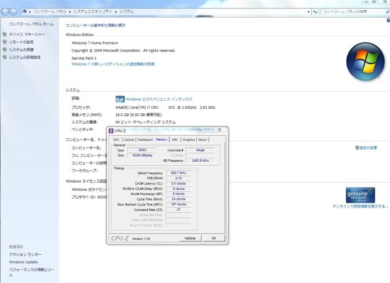Switch to the CPU tab in CPU-Z

[116, 140]
